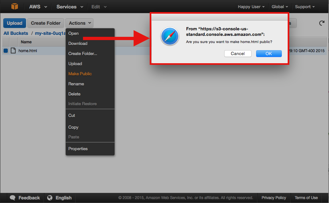Viewport: 329px width, 203px height.
Task: Click the Feedback speech bubble icon
Action: pos(13,198)
